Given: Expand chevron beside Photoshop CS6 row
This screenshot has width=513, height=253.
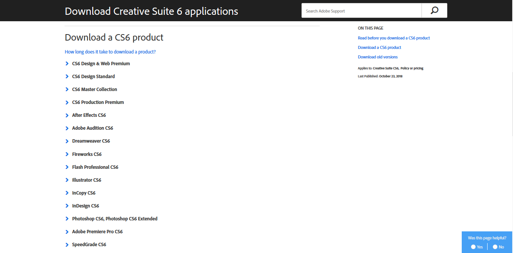Looking at the screenshot, I should (x=67, y=219).
